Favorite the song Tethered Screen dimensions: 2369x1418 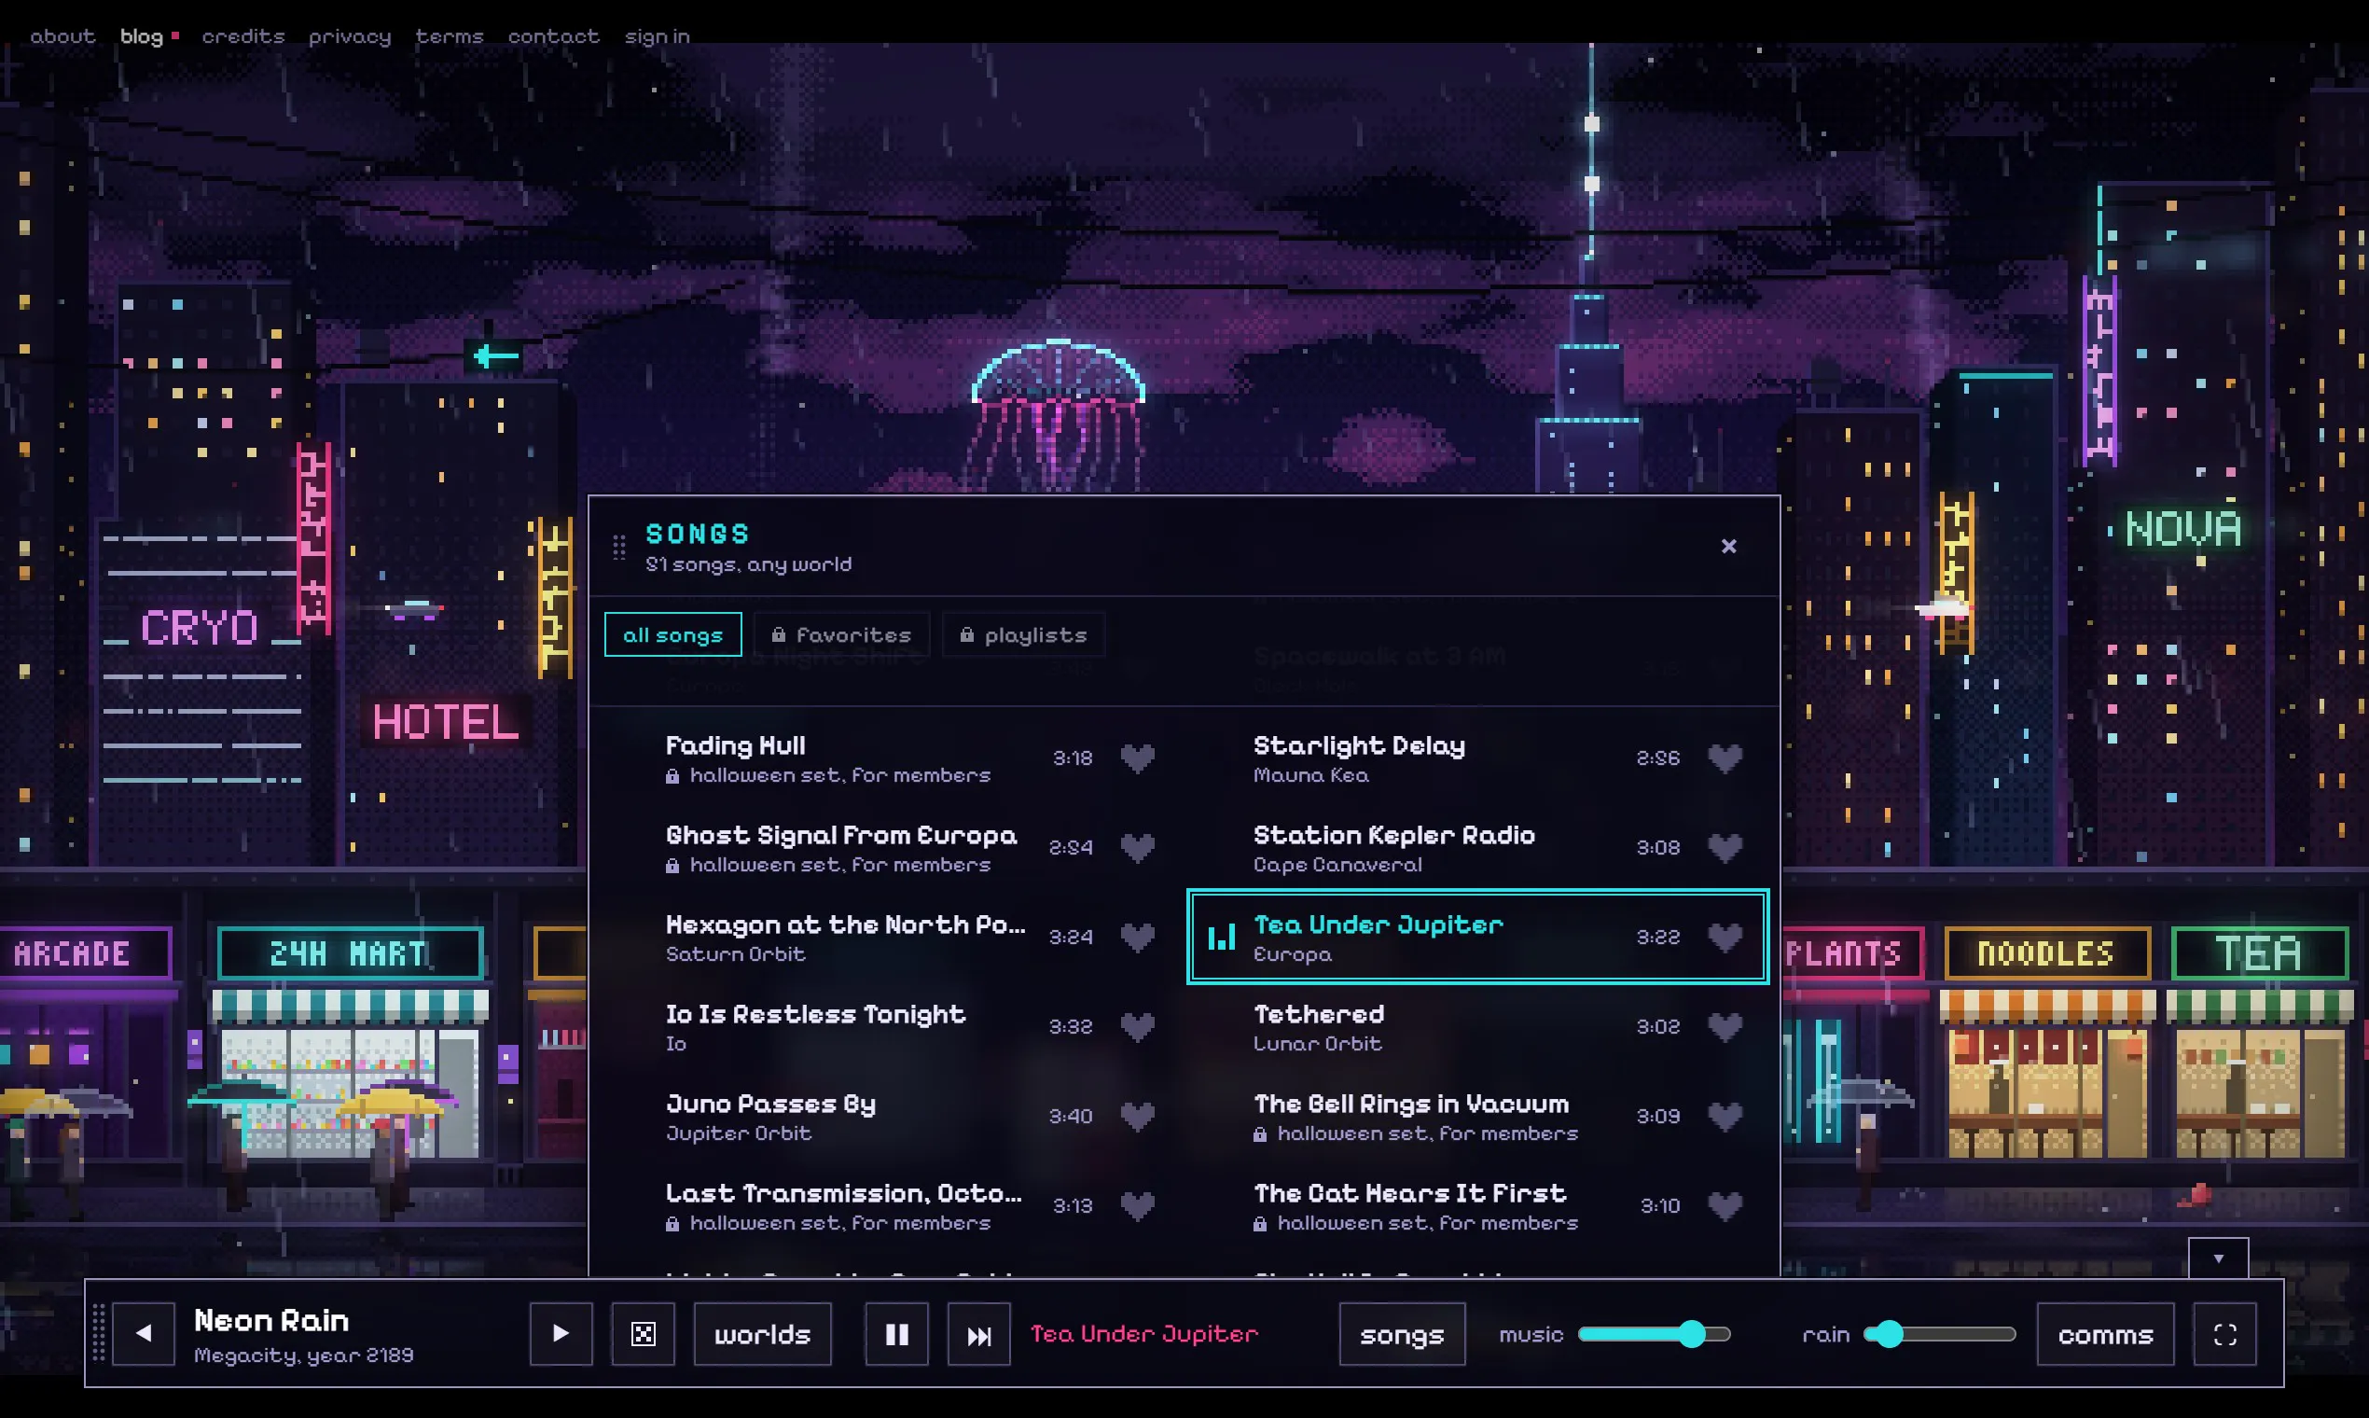coord(1725,1027)
